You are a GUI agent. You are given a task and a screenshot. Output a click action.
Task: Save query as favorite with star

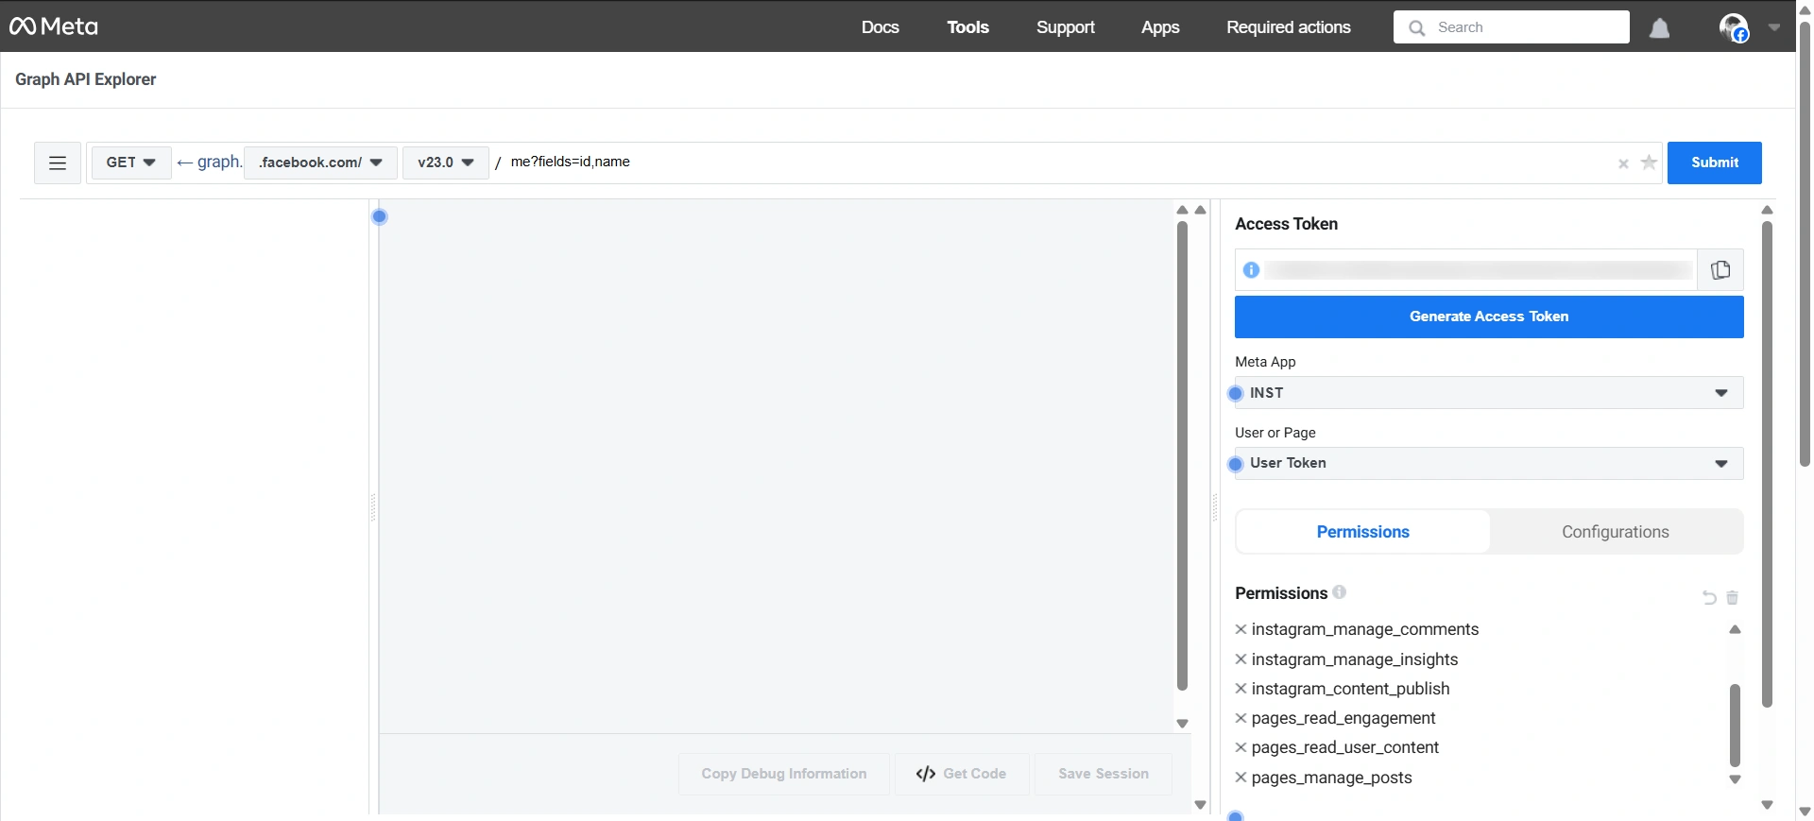pos(1649,162)
